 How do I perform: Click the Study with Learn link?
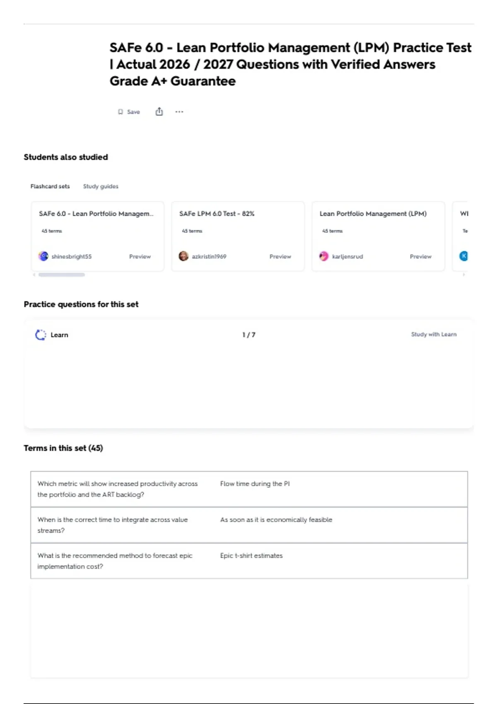pos(434,334)
